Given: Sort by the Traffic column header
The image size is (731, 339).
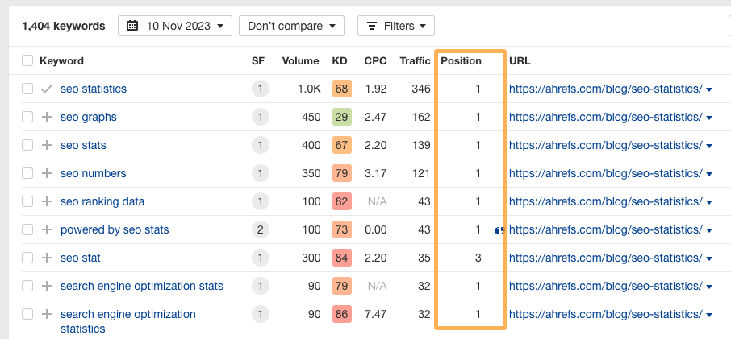Looking at the screenshot, I should pos(415,61).
